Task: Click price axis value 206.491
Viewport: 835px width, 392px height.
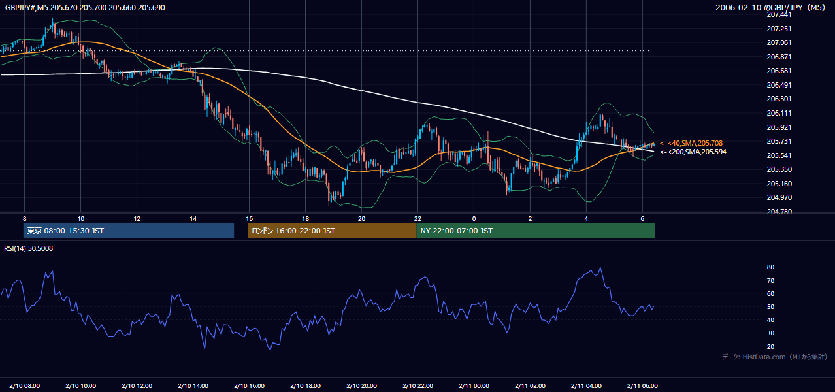Action: click(778, 85)
